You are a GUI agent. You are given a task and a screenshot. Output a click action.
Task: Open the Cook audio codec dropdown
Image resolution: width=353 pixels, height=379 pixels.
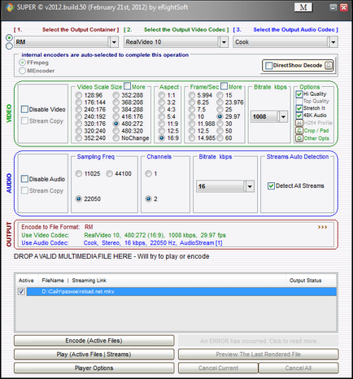point(333,42)
